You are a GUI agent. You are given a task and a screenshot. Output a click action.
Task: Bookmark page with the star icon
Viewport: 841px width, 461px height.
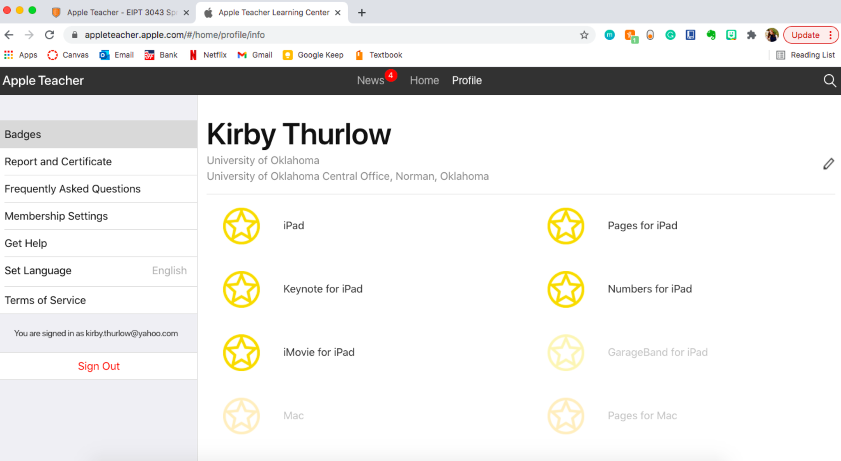[584, 35]
